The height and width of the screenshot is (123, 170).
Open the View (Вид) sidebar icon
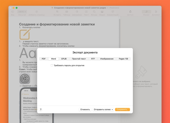[x=12, y=12]
